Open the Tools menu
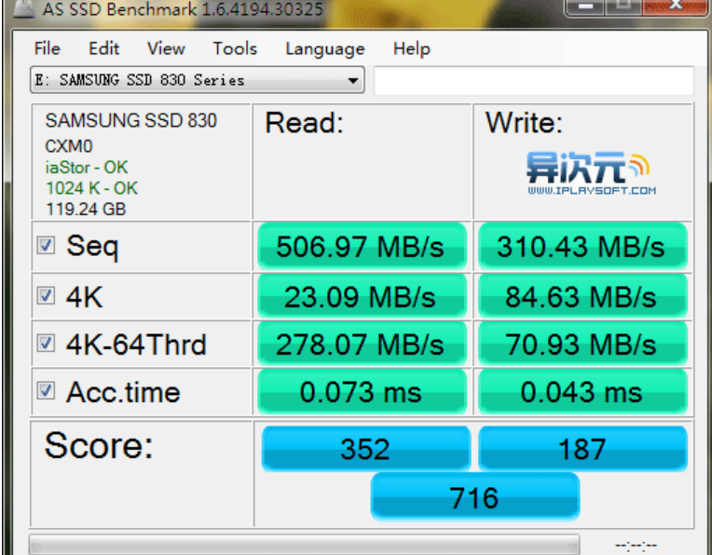 click(234, 48)
